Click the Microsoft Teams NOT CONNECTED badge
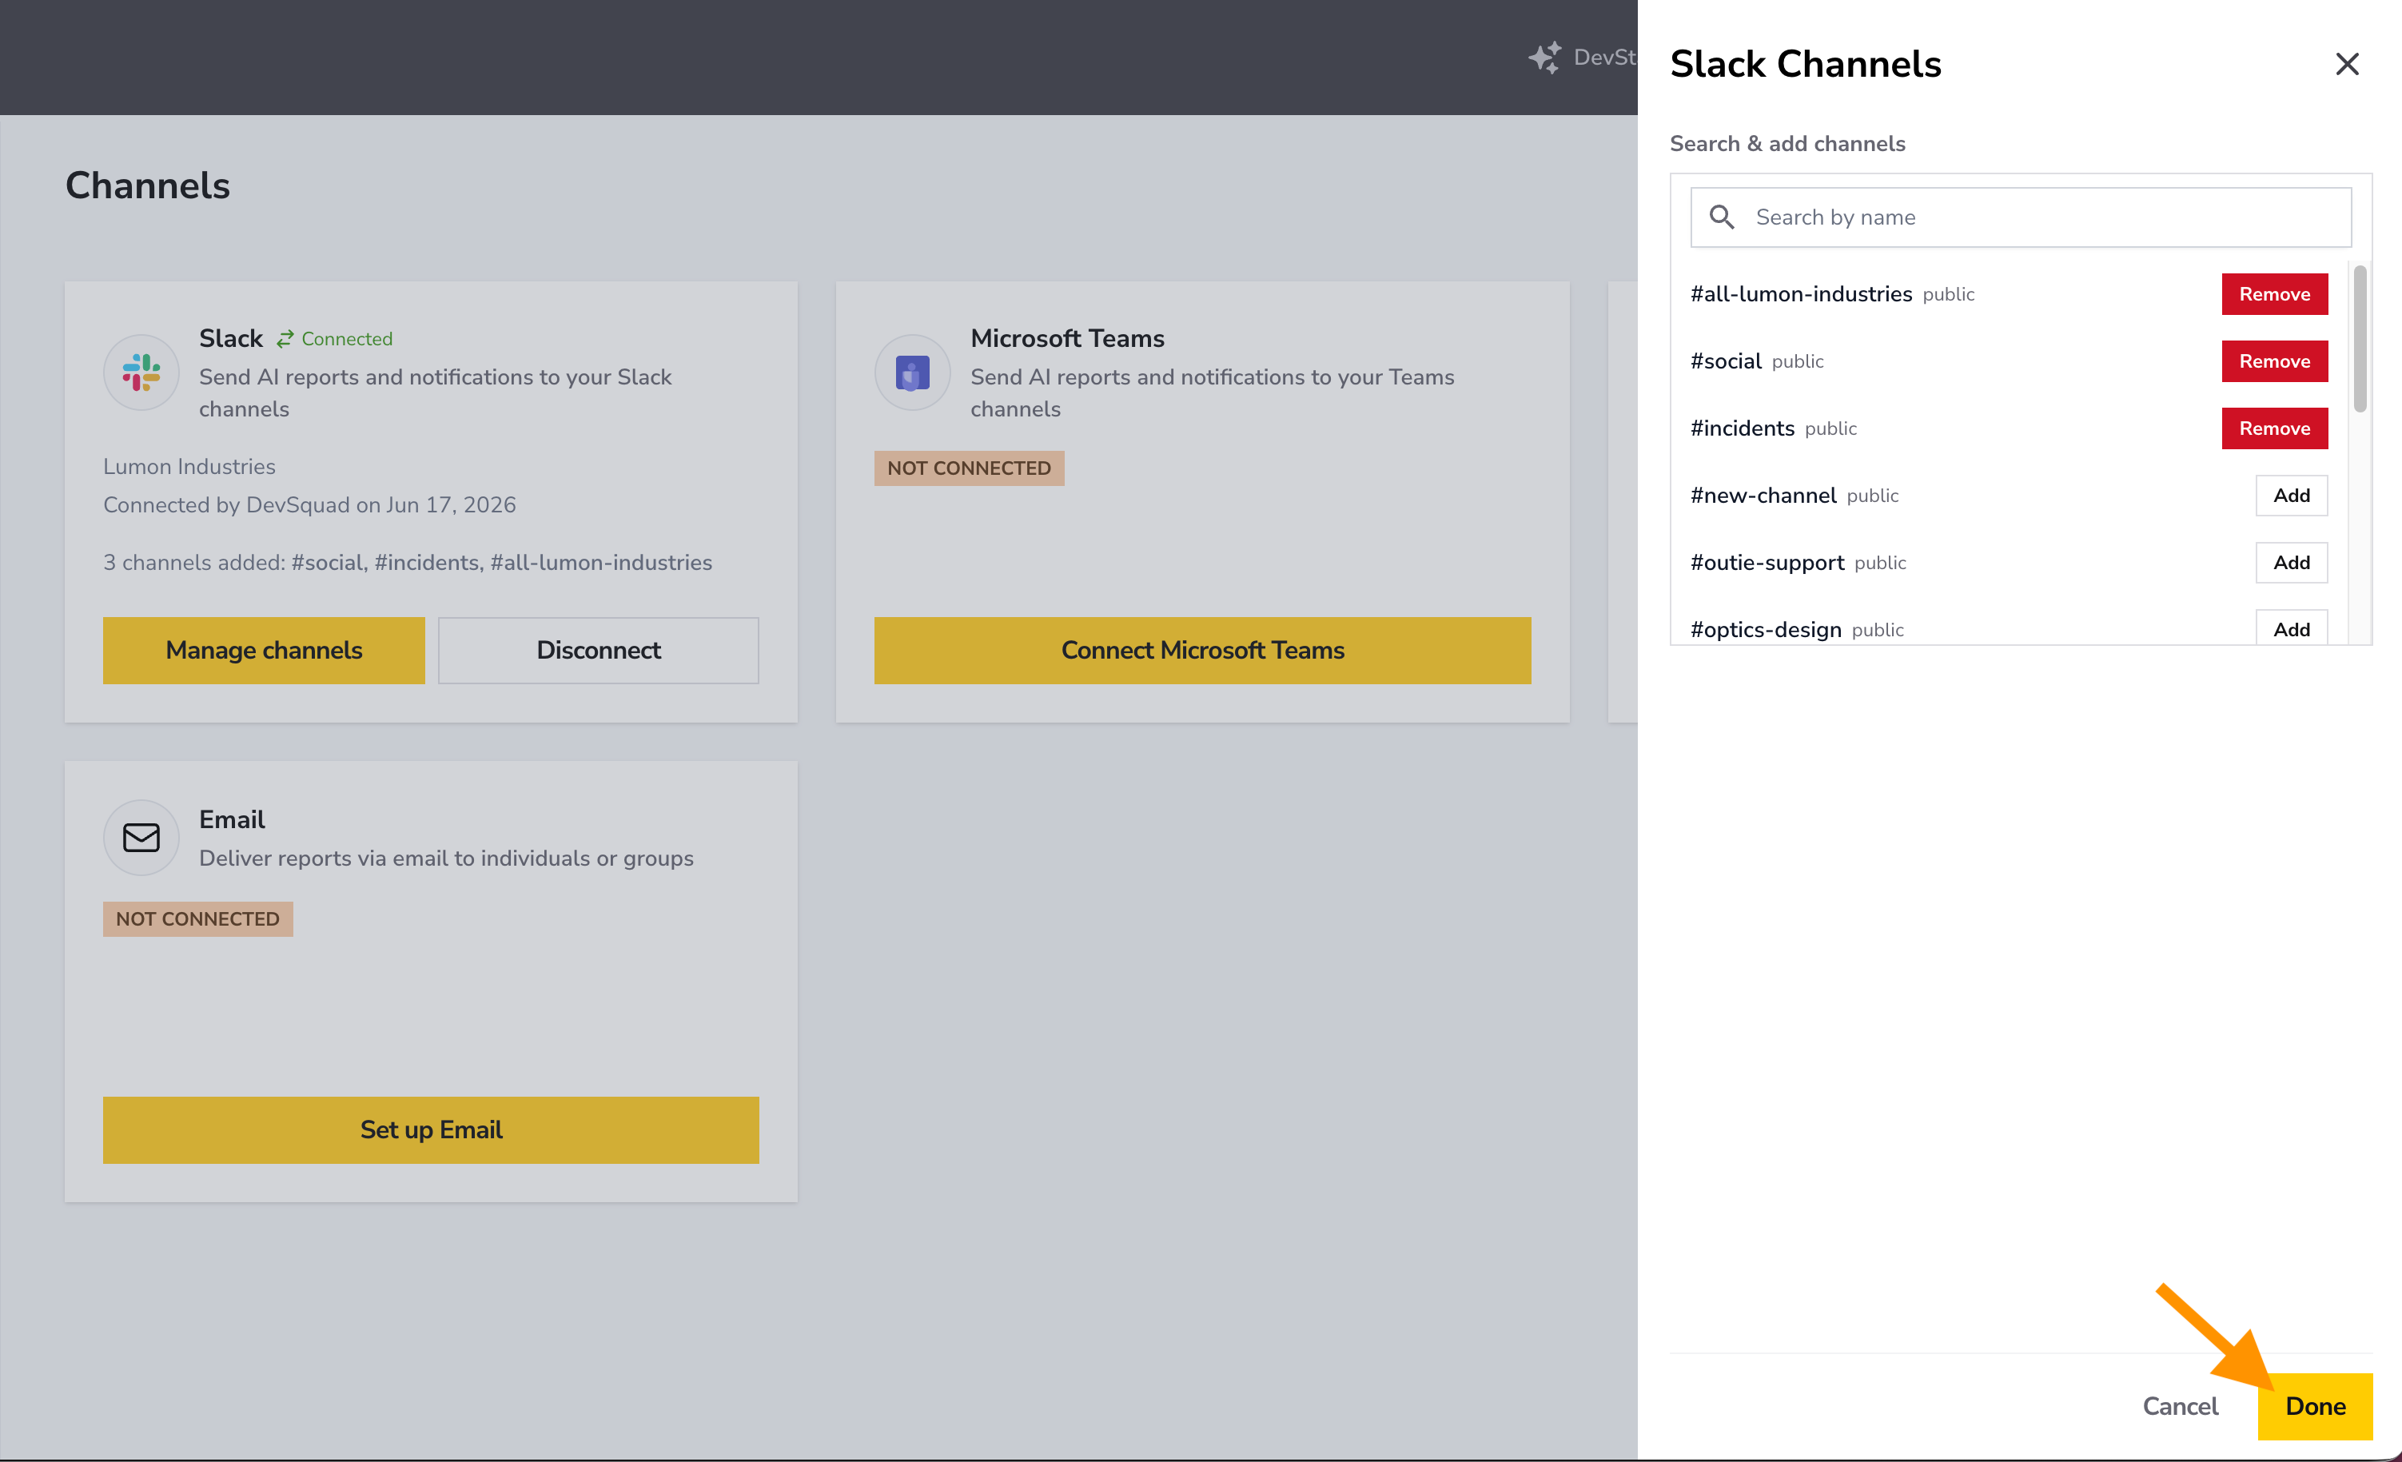The height and width of the screenshot is (1462, 2402). point(969,468)
